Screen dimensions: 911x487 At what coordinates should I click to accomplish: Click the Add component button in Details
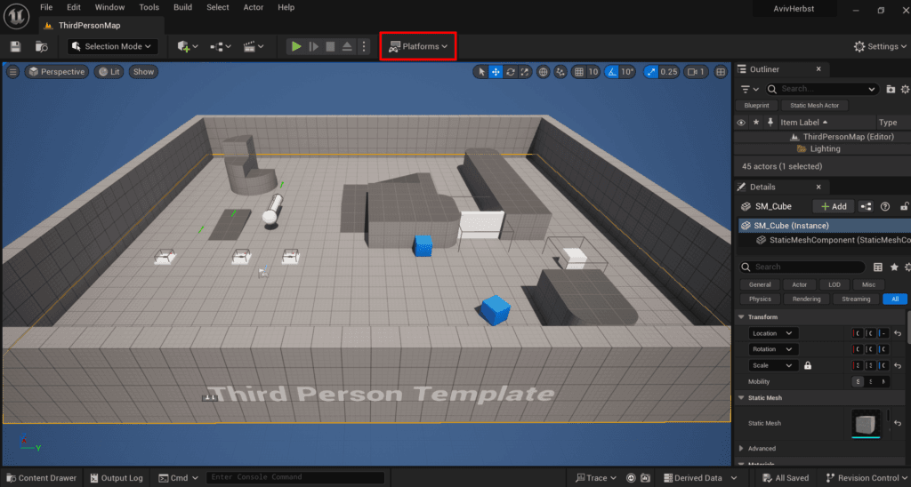(x=833, y=207)
